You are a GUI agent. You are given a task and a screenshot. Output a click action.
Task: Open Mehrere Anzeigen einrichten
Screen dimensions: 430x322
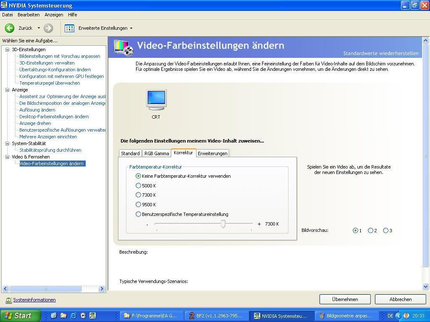tap(48, 137)
